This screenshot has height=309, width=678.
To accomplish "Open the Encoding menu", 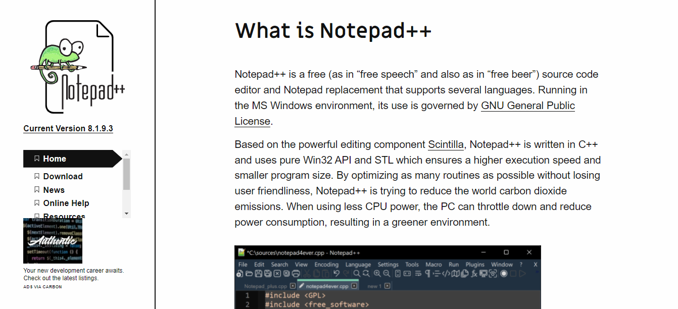I will point(326,265).
